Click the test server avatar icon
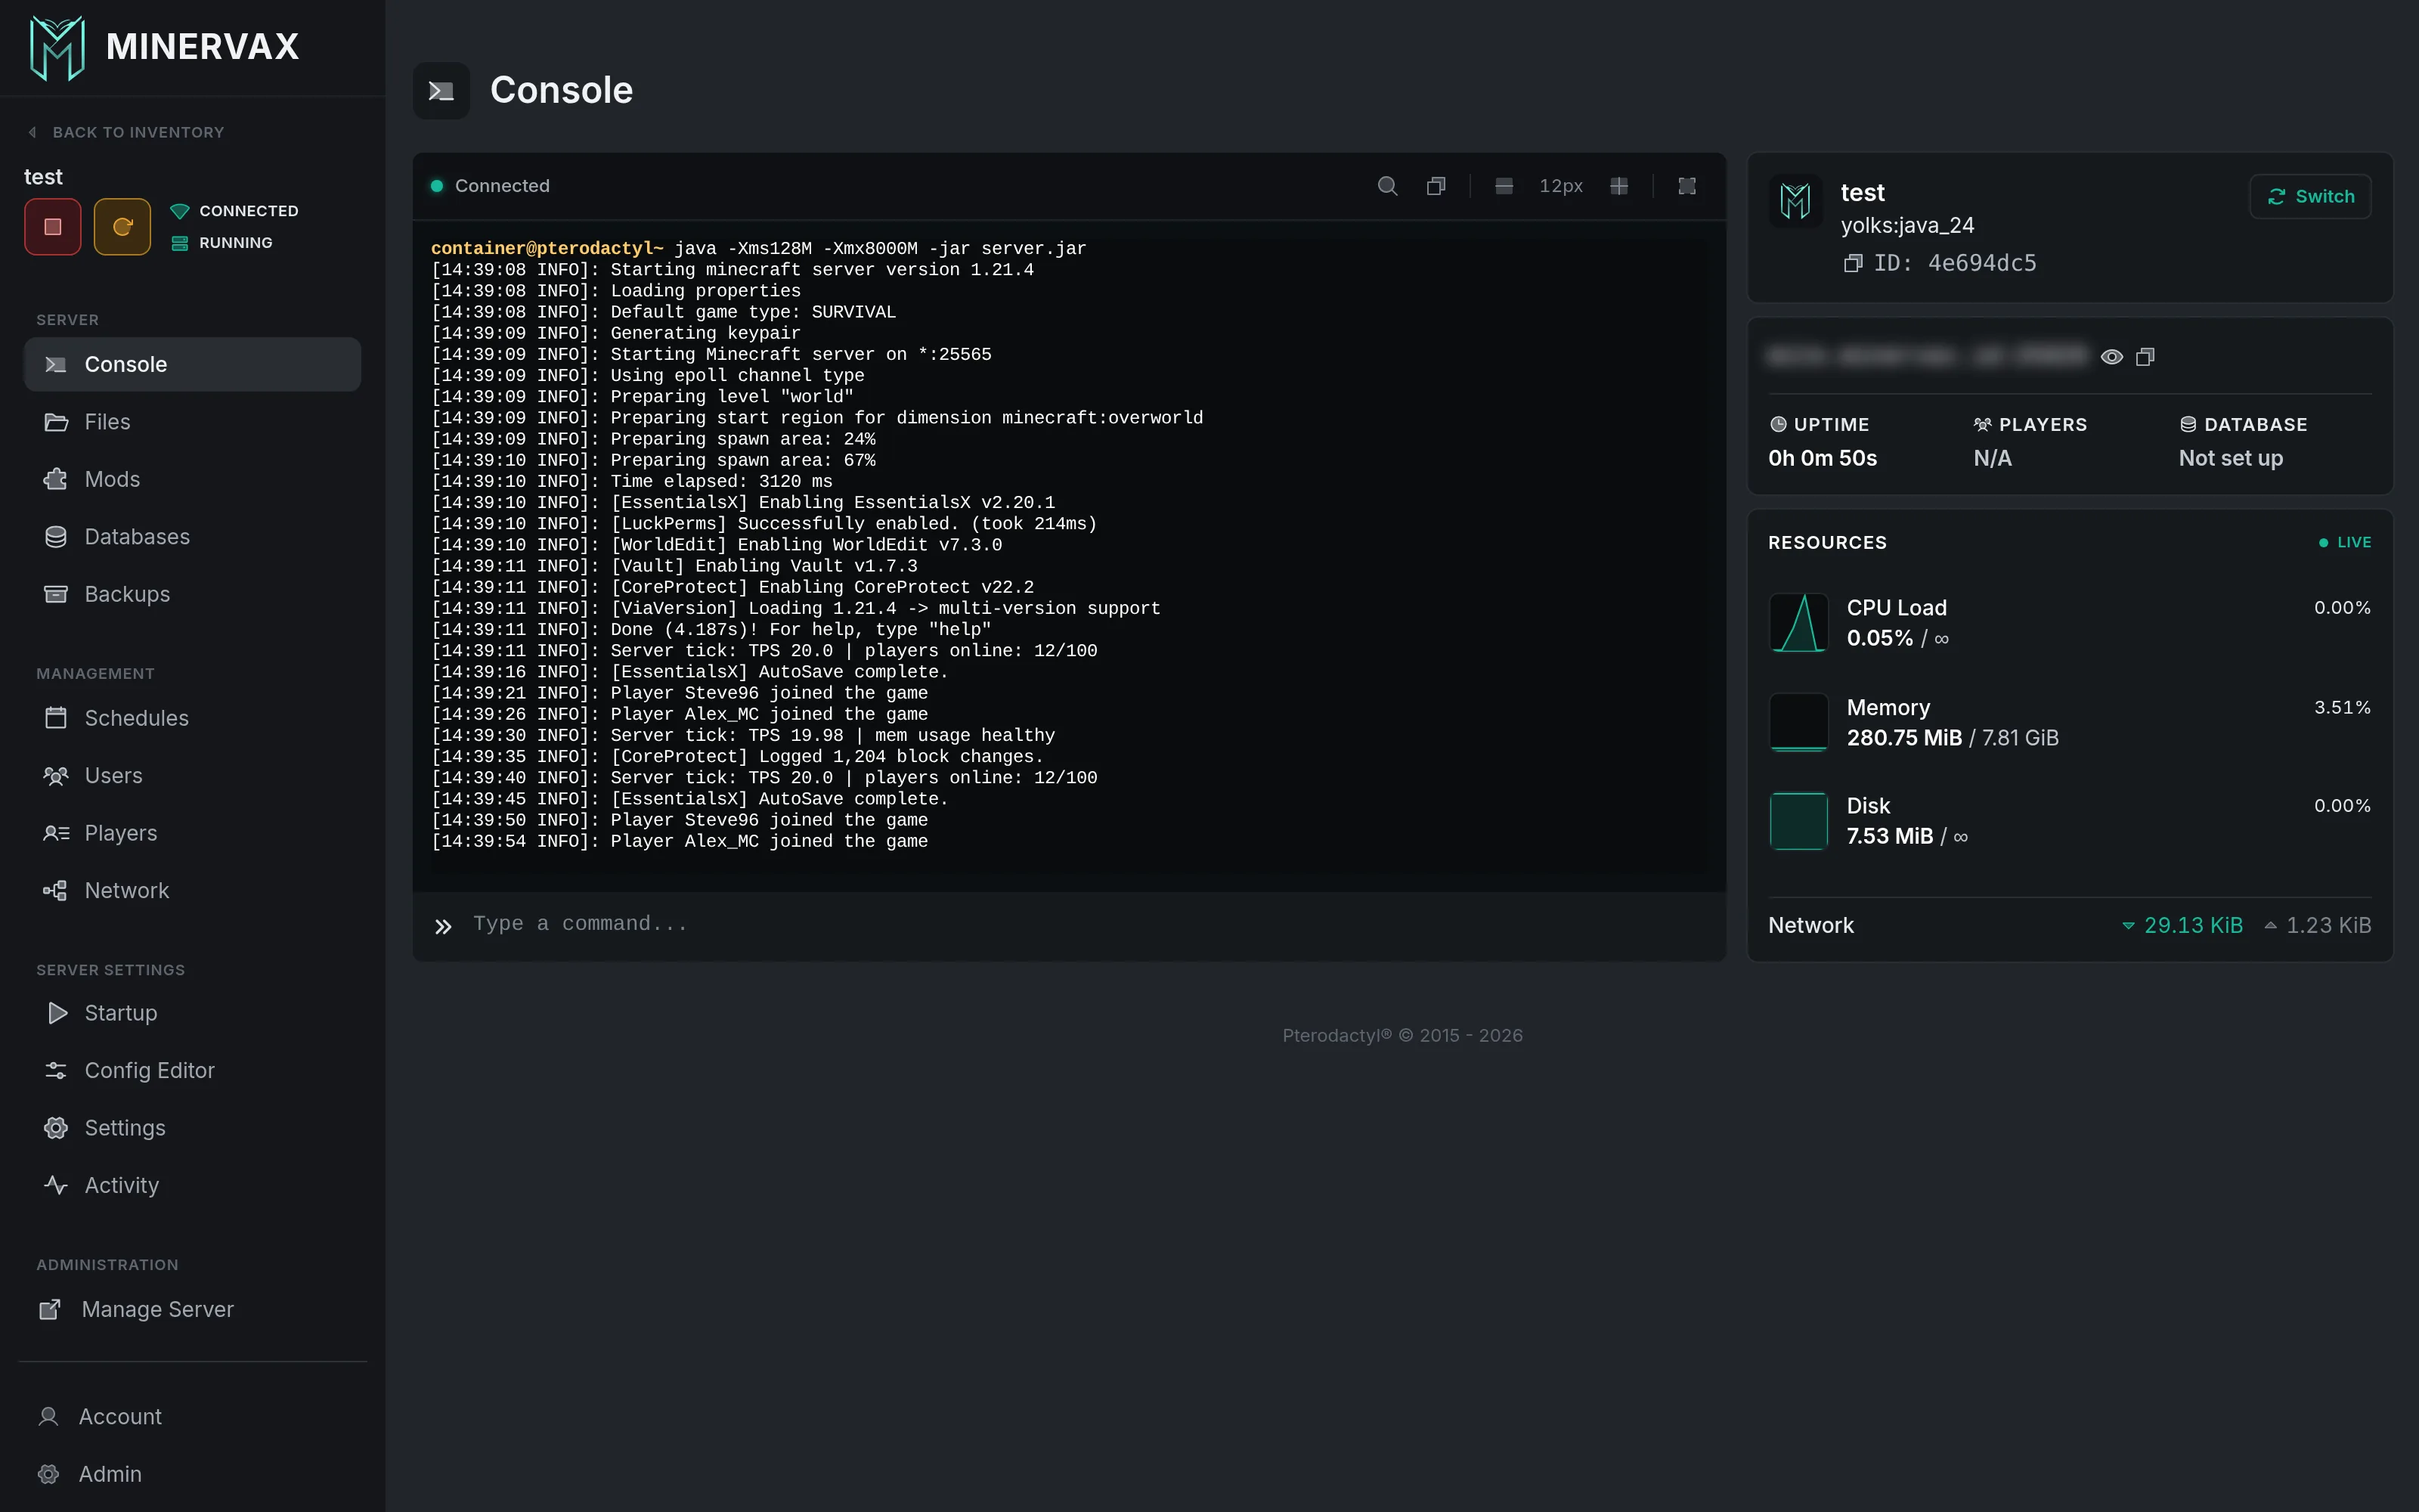 tap(1795, 201)
